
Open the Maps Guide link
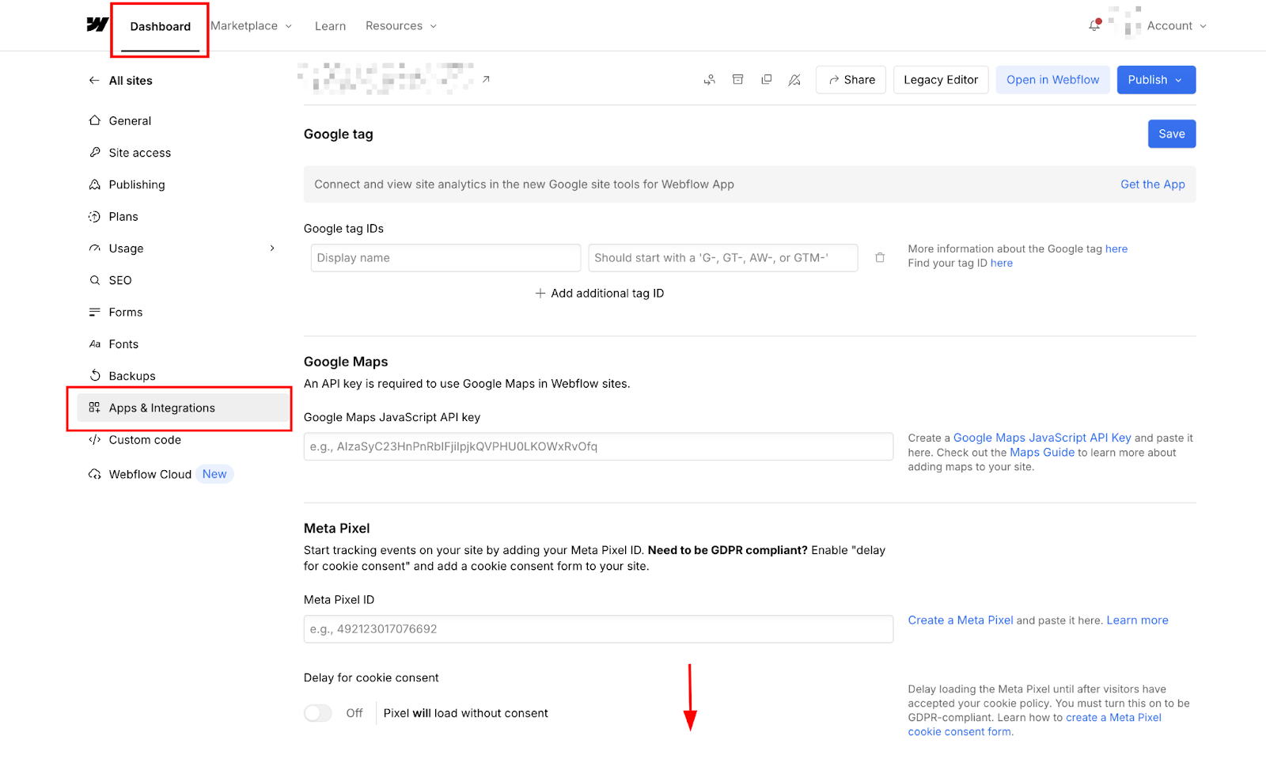click(x=1042, y=453)
